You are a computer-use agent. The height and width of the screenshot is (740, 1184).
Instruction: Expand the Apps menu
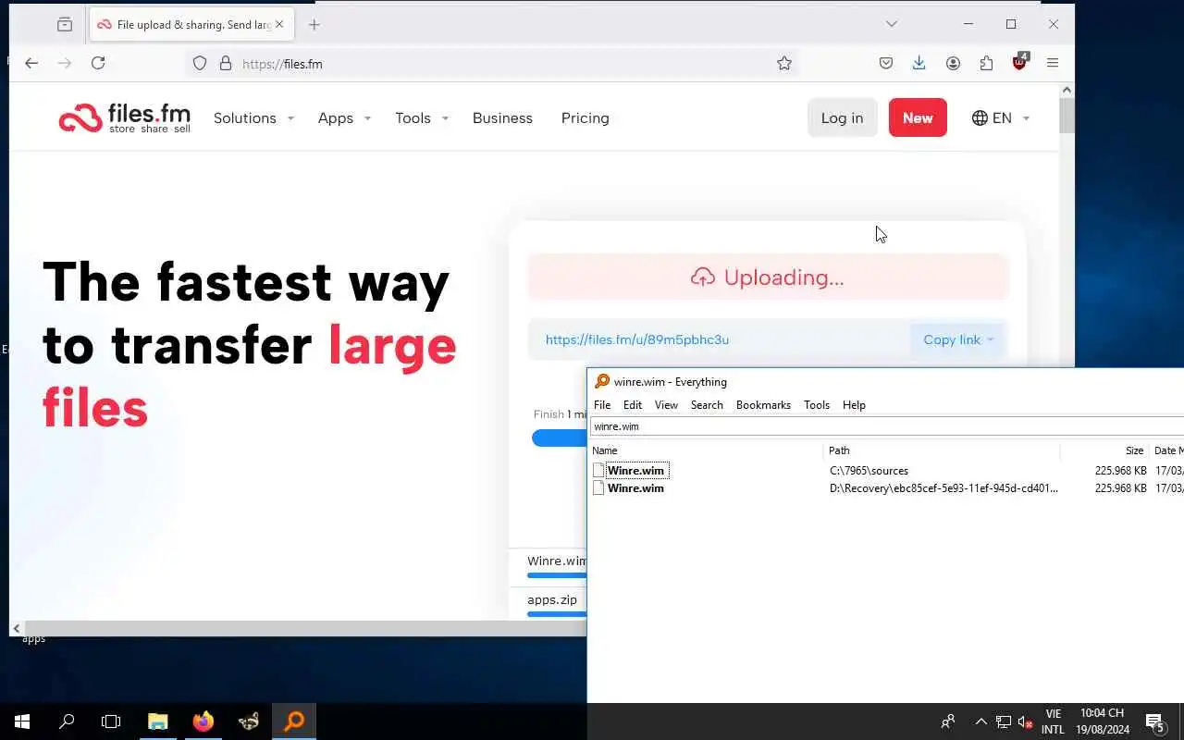(x=344, y=118)
